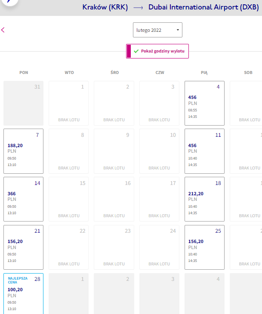Toggle Pokaż godziny wylotu option

point(157,51)
